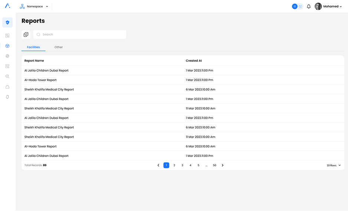
Task: Switch to dark mode with moon toggle
Action: click(301, 6)
